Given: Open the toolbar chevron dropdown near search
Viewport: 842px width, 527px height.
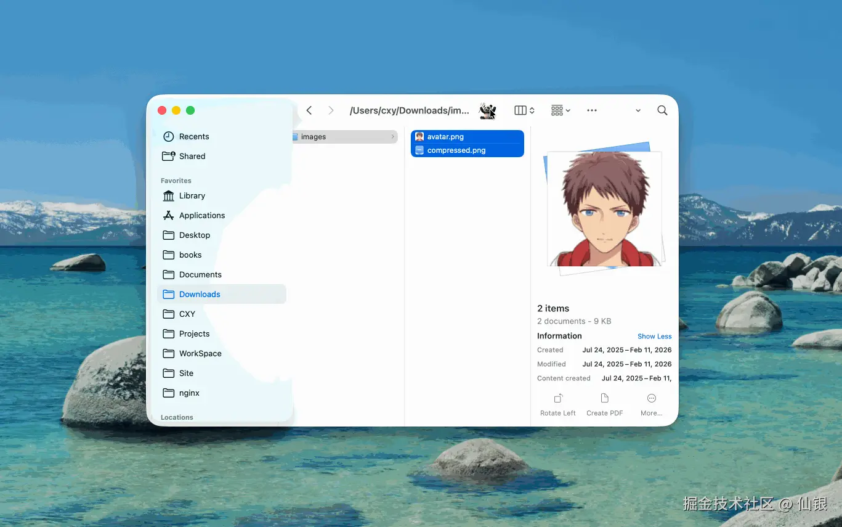Looking at the screenshot, I should click(x=638, y=110).
